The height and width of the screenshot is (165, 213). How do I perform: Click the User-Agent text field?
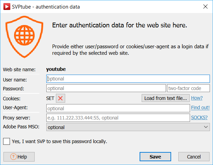[x=118, y=108]
